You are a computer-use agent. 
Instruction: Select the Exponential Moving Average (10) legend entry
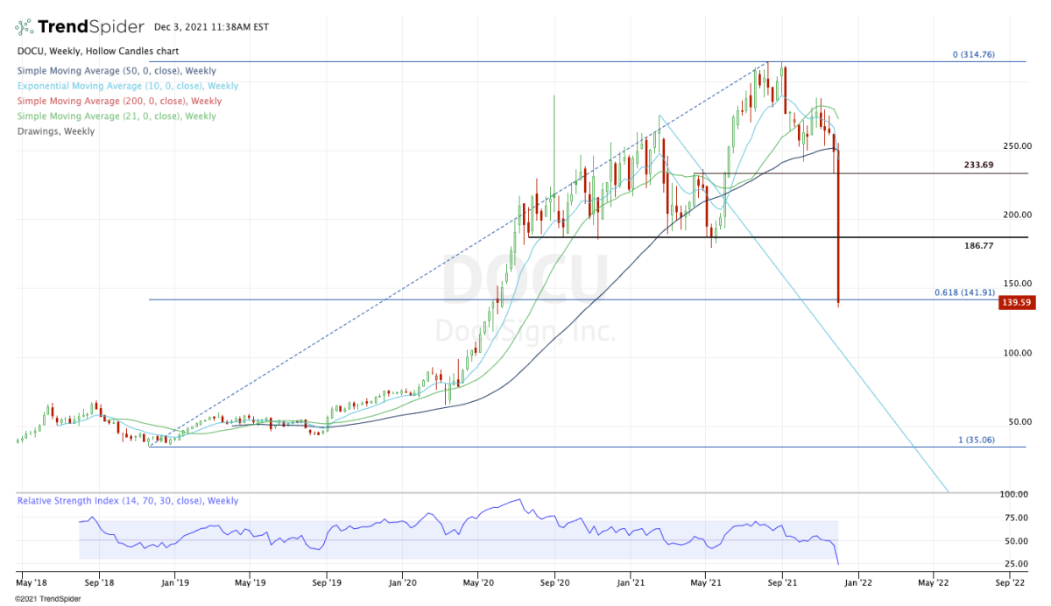click(x=126, y=86)
